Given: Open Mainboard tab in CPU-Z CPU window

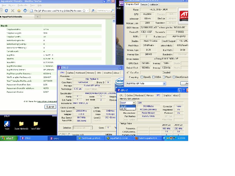Looking at the screenshot, I should point(80,73).
